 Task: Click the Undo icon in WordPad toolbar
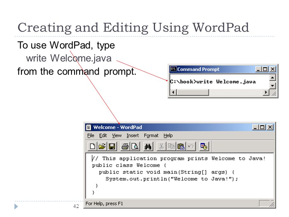pyautogui.click(x=191, y=146)
